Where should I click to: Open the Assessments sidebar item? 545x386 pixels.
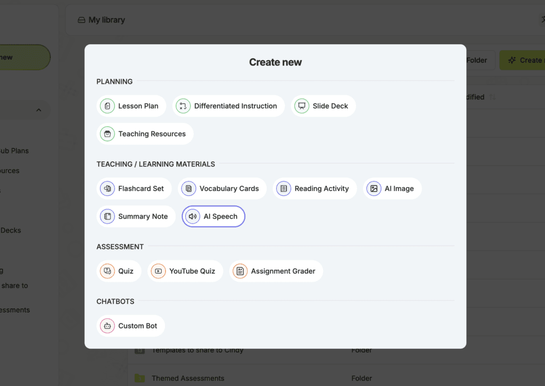click(x=15, y=310)
